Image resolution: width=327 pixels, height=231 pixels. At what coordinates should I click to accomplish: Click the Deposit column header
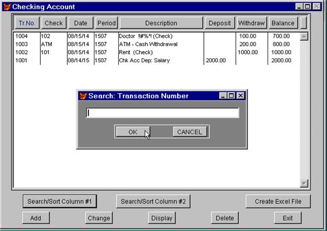tap(220, 23)
